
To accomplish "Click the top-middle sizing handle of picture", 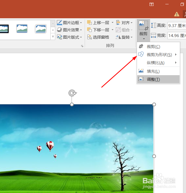I will tap(72, 104).
